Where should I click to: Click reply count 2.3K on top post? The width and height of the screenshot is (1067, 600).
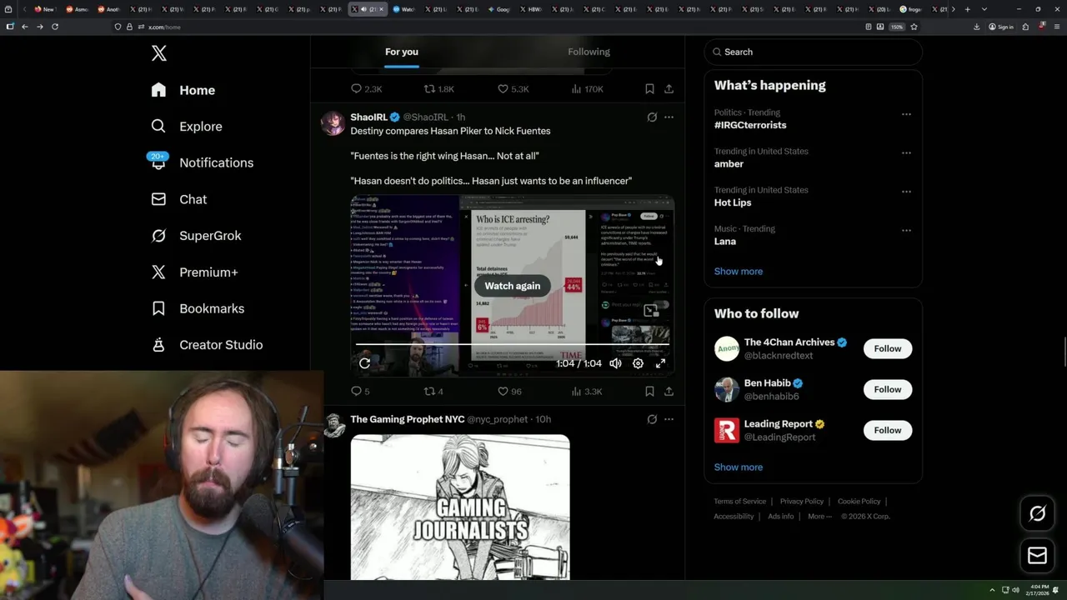click(366, 88)
